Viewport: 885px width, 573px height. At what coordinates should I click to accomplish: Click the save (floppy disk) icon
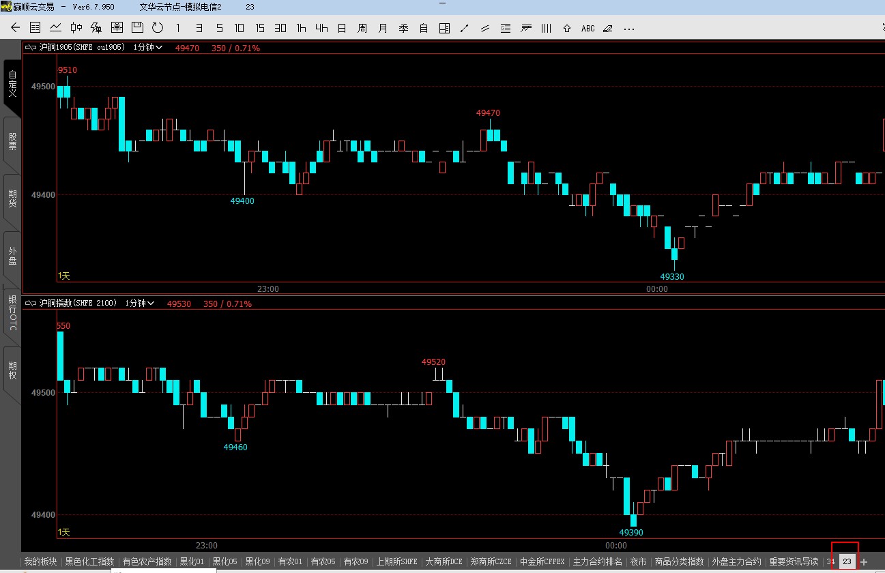pos(137,28)
